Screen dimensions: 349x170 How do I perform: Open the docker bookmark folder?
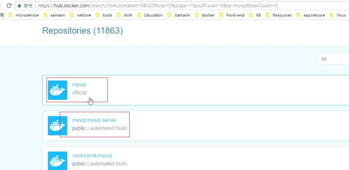pyautogui.click(x=205, y=15)
